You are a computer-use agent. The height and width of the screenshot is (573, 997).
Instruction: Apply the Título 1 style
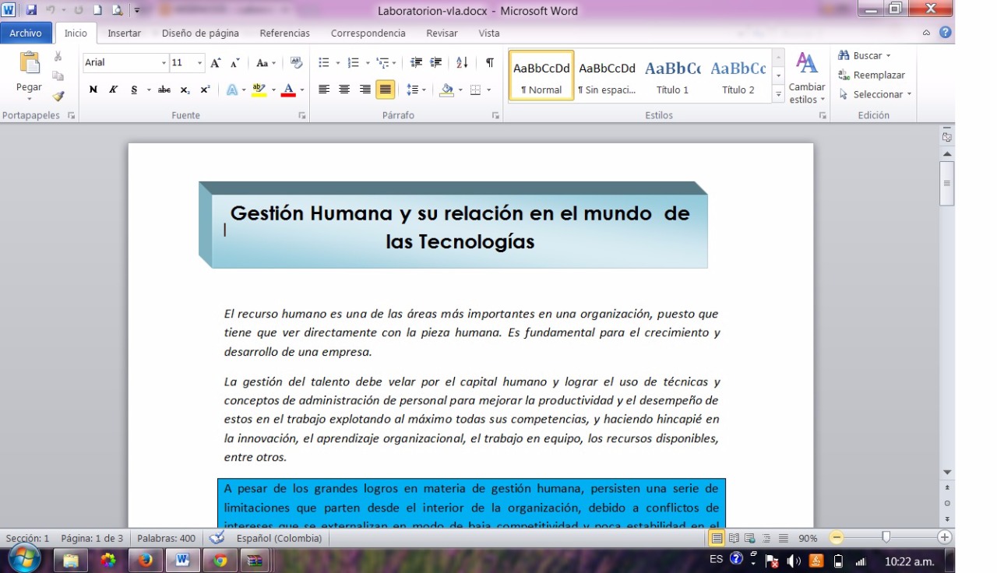pyautogui.click(x=672, y=79)
